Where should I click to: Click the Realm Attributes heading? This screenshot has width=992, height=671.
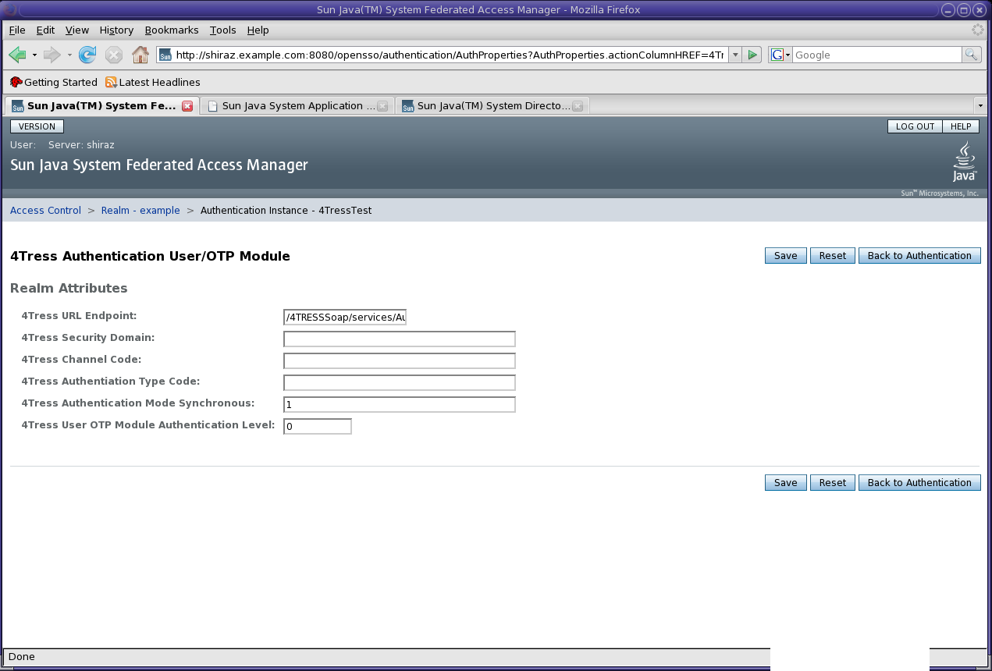(69, 288)
